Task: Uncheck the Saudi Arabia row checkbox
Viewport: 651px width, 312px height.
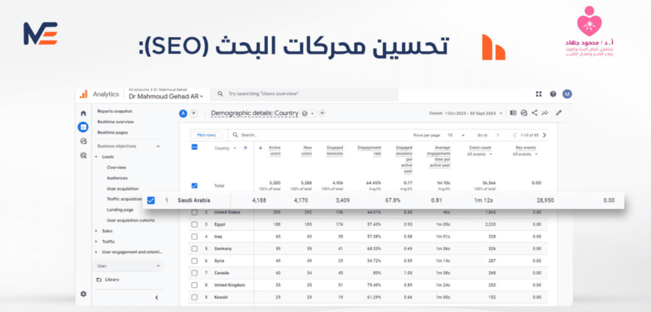Action: pos(151,200)
